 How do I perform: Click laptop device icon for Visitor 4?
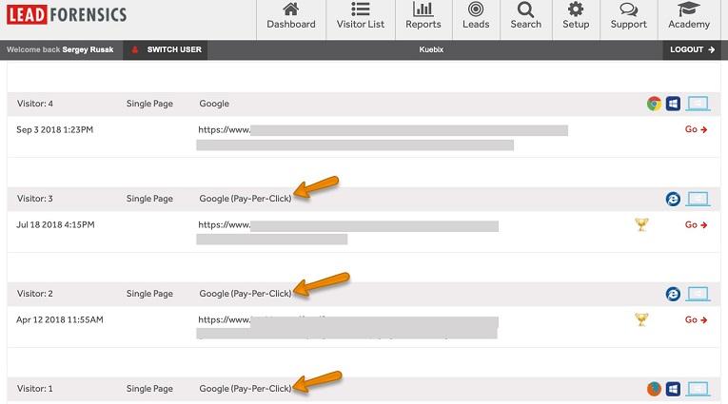point(698,104)
